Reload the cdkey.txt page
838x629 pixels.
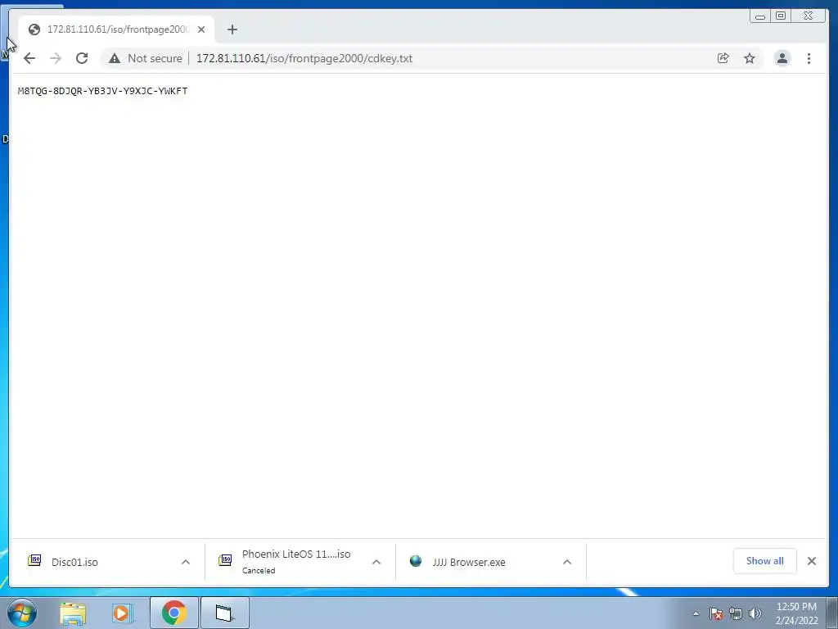82,58
